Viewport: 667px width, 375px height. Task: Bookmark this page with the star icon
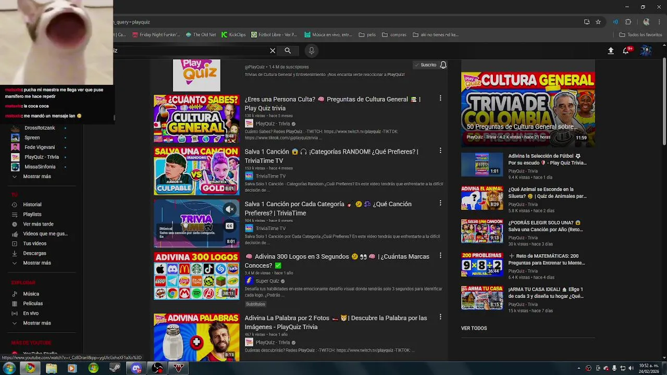click(x=598, y=22)
